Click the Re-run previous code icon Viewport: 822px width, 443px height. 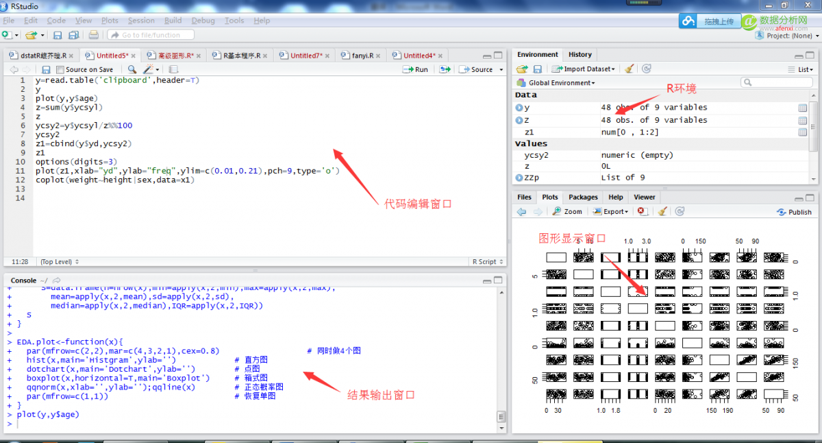(x=445, y=69)
